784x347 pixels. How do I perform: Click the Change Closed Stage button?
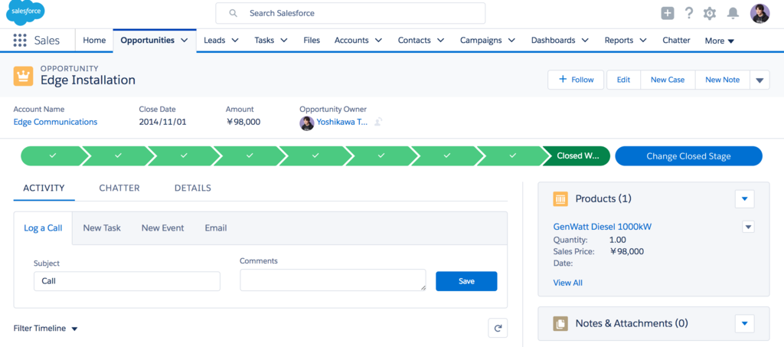coord(688,156)
